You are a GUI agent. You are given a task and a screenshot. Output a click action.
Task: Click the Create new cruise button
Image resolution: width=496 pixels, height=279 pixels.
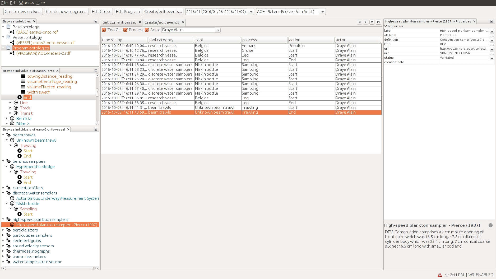[23, 12]
